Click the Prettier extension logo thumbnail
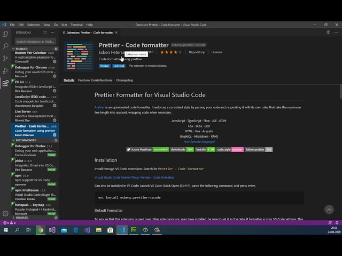Image resolution: width=342 pixels, height=256 pixels. [79, 57]
